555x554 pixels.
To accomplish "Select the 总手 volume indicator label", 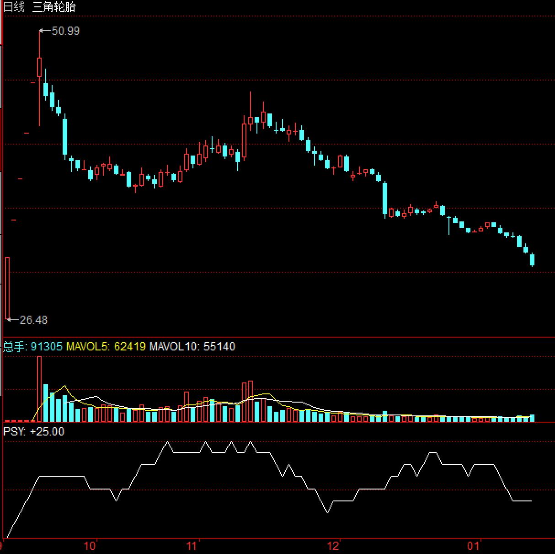I will click(14, 346).
